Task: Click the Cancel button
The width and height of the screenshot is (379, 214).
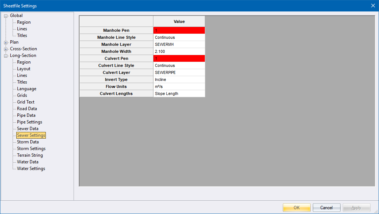Action: (x=326, y=208)
